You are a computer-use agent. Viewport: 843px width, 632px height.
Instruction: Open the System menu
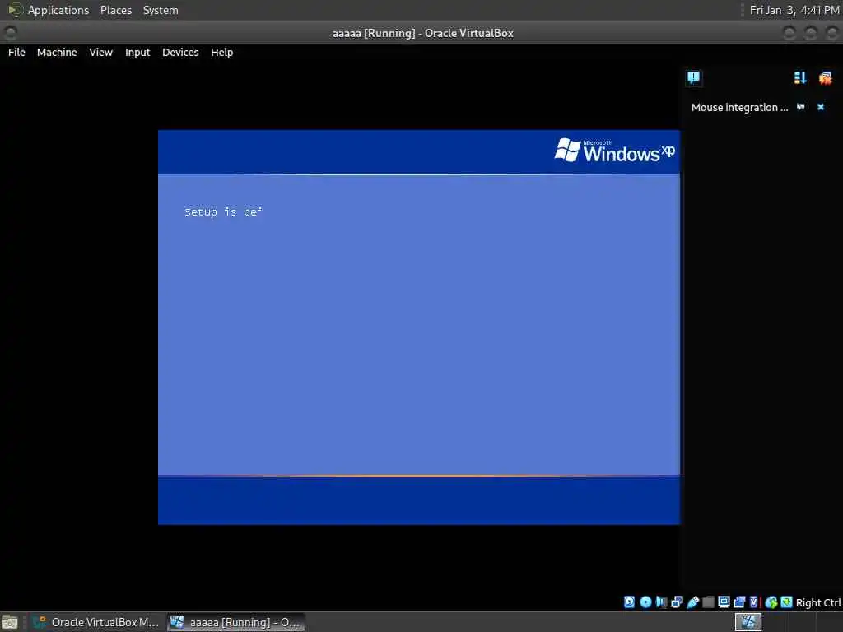(x=161, y=10)
